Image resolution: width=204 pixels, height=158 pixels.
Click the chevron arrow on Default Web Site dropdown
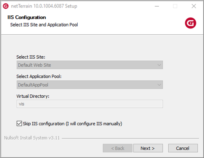pos(159,65)
